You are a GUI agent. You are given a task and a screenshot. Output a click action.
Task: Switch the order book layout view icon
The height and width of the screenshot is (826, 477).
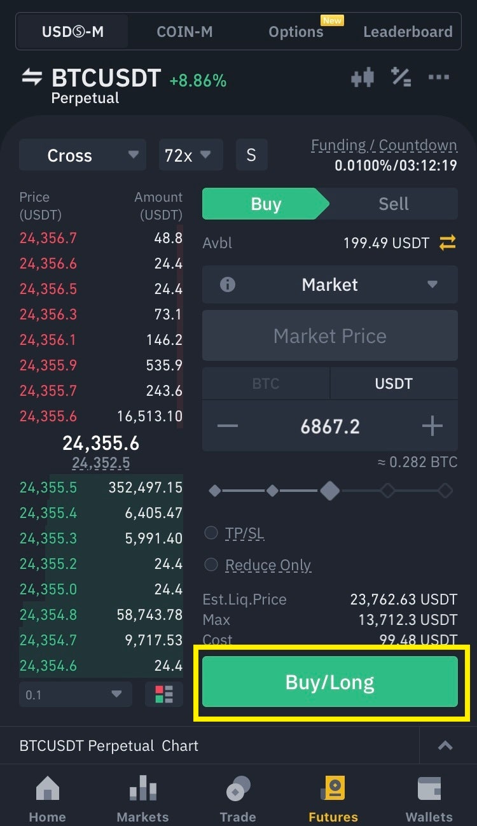click(163, 694)
